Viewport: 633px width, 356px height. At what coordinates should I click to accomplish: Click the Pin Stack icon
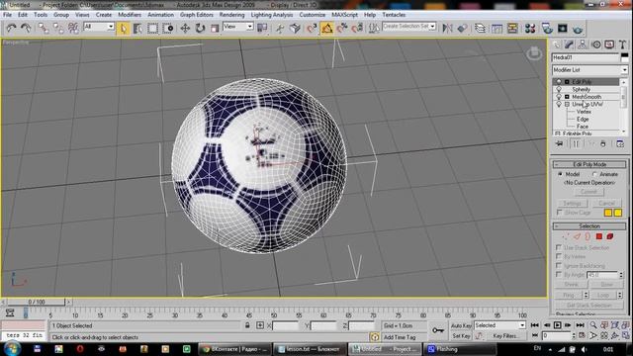click(x=560, y=143)
